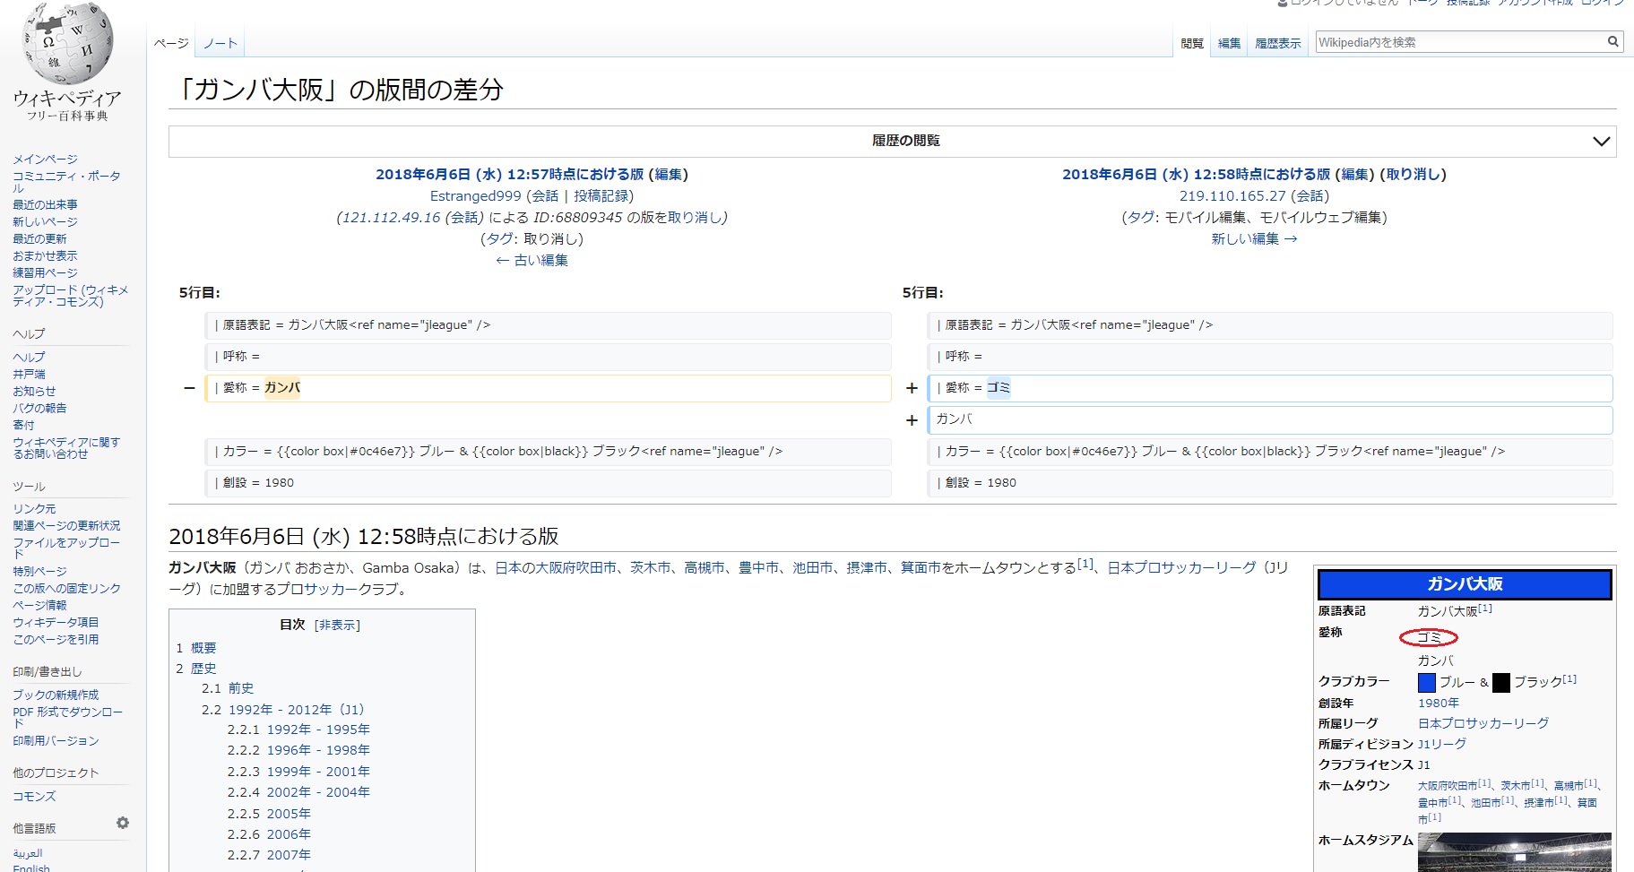
Task: Open العربية language link
Action: [28, 852]
